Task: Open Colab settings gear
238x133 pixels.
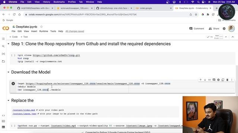Action: click(x=224, y=28)
